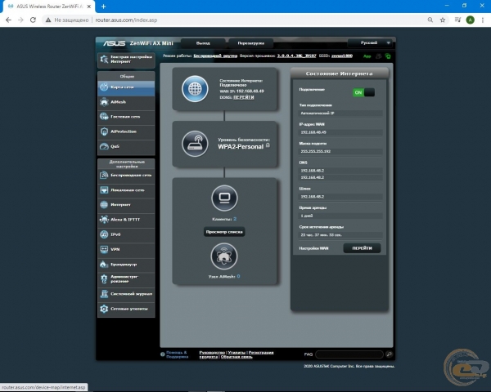
Task: Click the help and support question icon
Action: tap(163, 354)
